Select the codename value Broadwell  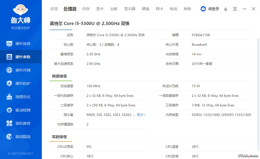(199, 44)
